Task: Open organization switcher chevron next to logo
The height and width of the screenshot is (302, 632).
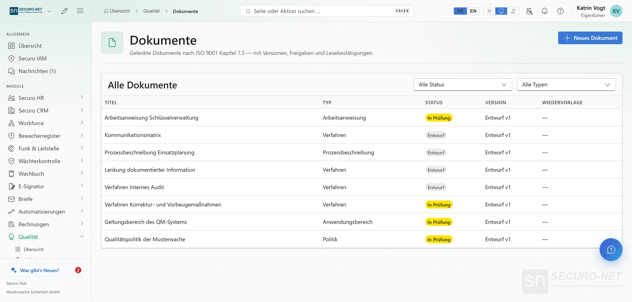Action: (49, 11)
